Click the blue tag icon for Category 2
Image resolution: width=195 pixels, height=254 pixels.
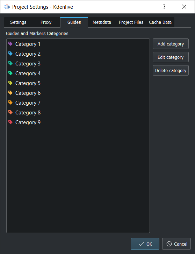coord(10,54)
